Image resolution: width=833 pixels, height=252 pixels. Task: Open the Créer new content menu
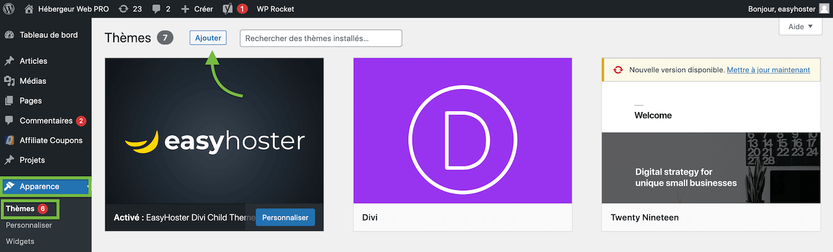click(197, 9)
